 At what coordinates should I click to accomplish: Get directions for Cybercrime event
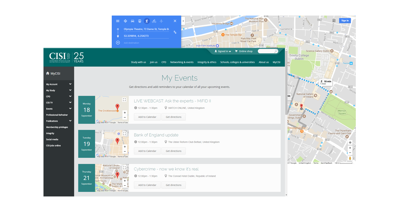[x=173, y=185]
